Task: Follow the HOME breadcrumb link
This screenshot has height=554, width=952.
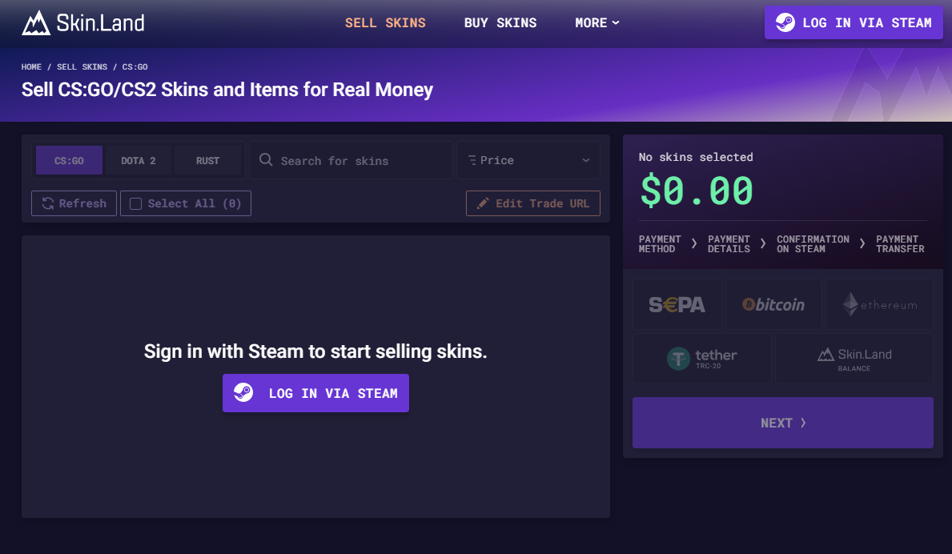Action: pyautogui.click(x=31, y=66)
